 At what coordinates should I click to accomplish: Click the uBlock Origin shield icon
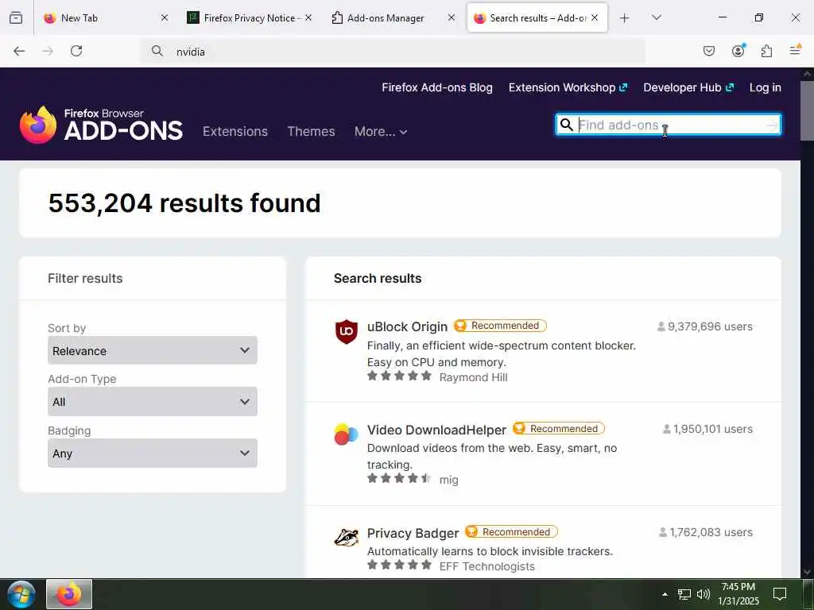(347, 331)
